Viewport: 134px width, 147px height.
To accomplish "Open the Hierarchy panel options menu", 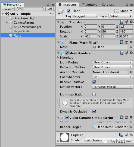I will coord(52,5).
